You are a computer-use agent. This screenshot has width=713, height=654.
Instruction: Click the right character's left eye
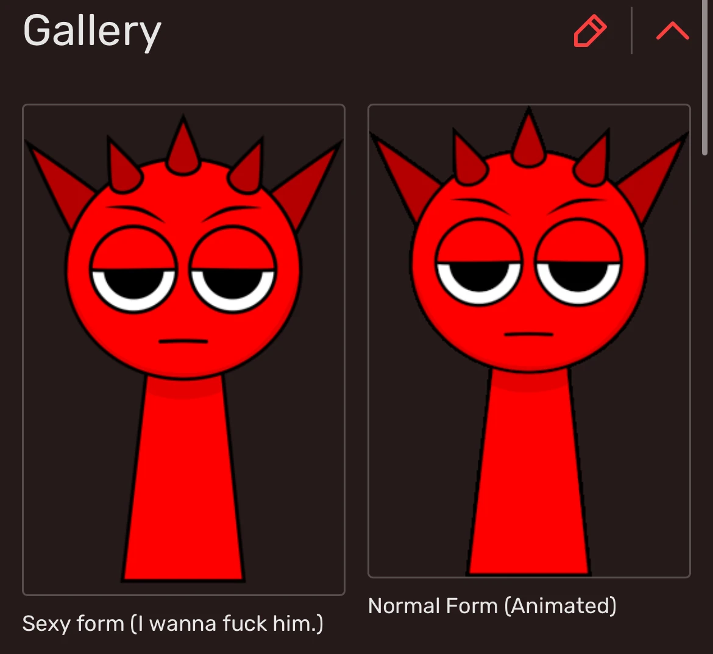(478, 261)
